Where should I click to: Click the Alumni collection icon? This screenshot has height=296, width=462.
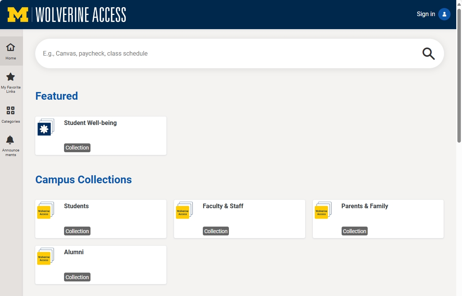pyautogui.click(x=44, y=258)
